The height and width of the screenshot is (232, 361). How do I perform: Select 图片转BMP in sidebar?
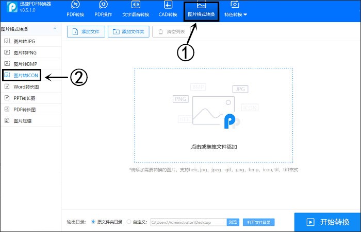pyautogui.click(x=31, y=64)
